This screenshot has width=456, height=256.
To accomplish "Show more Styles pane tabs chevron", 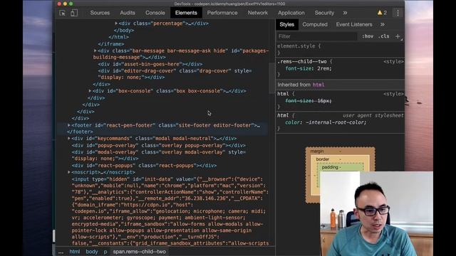I will (x=383, y=25).
